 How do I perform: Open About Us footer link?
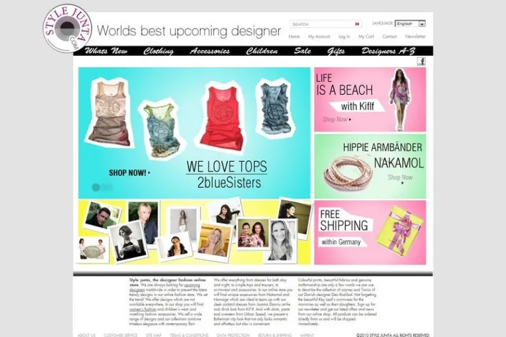point(86,335)
